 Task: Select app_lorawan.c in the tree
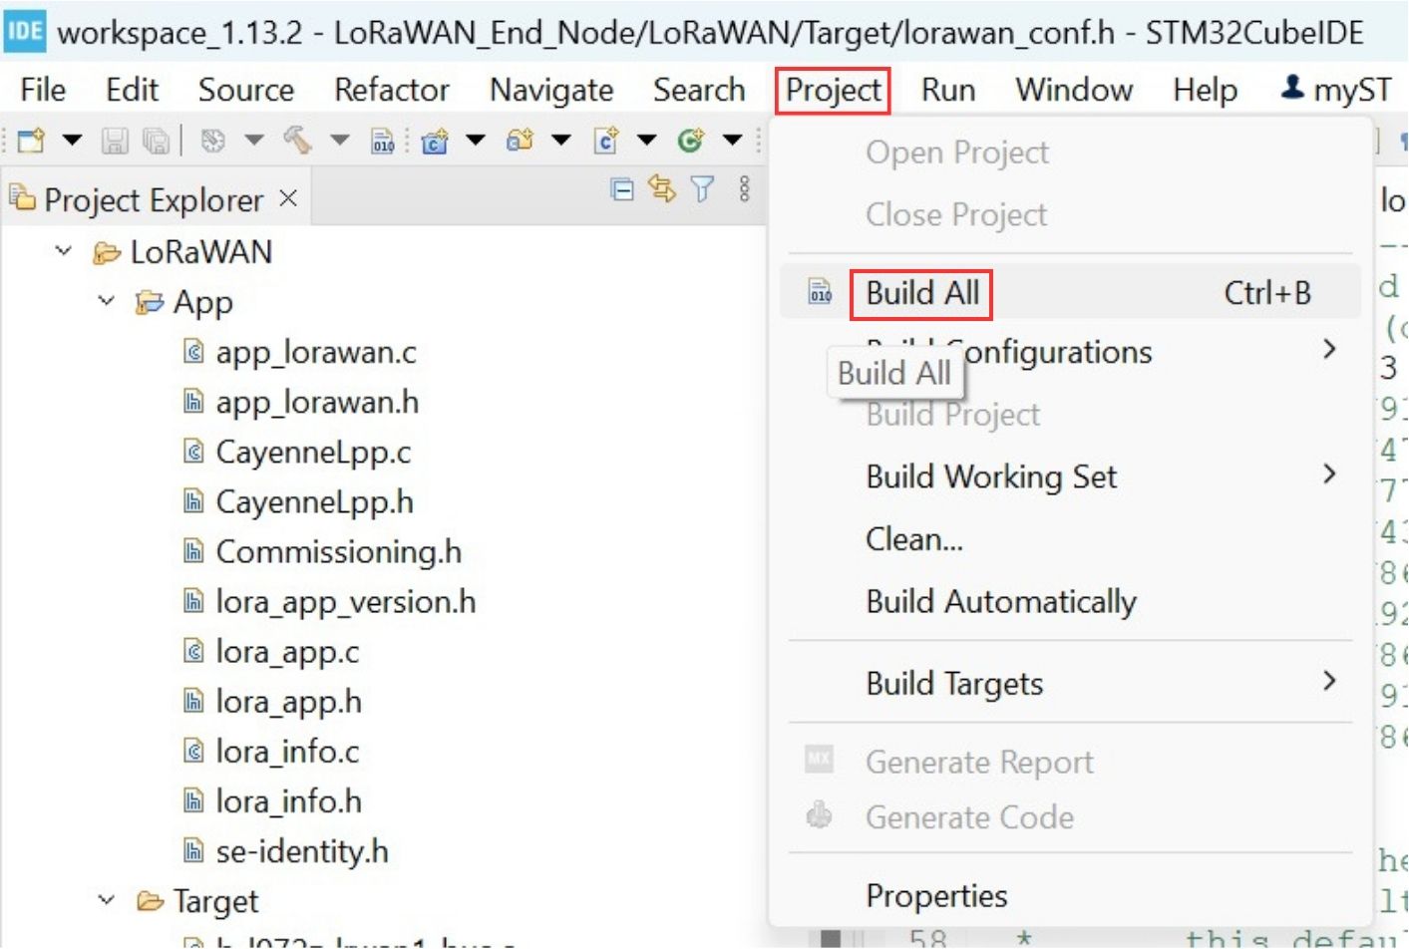[x=316, y=352]
